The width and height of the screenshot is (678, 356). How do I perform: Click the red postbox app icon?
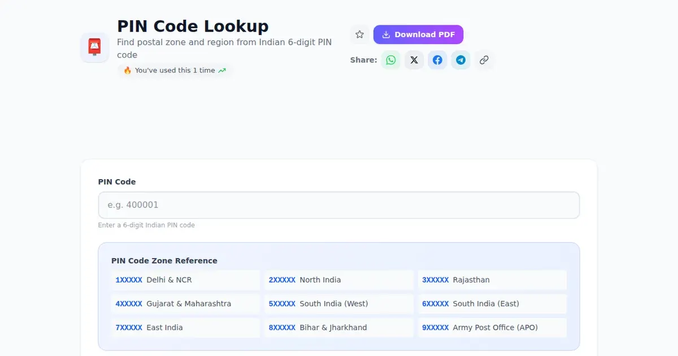click(x=94, y=47)
